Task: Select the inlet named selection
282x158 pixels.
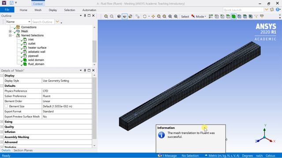Action: tap(31, 39)
